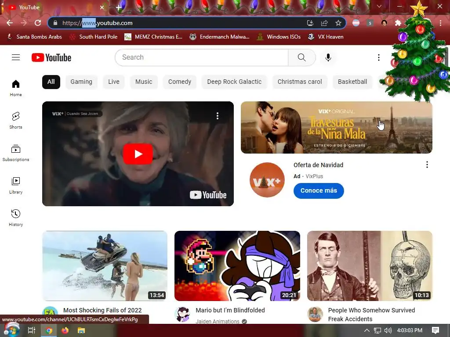Click the browser forward arrow
The height and width of the screenshot is (337, 450).
pos(24,23)
